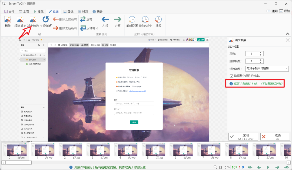Click the 左移 move left arrow
Screen dimensions: 292x170
click(x=105, y=19)
